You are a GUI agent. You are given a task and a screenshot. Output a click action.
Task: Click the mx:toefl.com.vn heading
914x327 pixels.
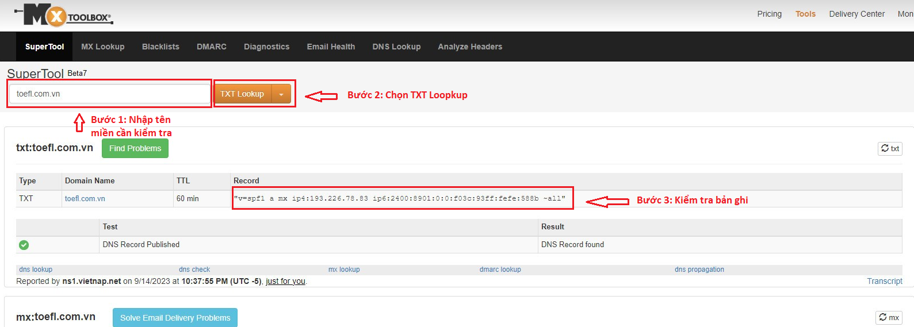coord(56,317)
